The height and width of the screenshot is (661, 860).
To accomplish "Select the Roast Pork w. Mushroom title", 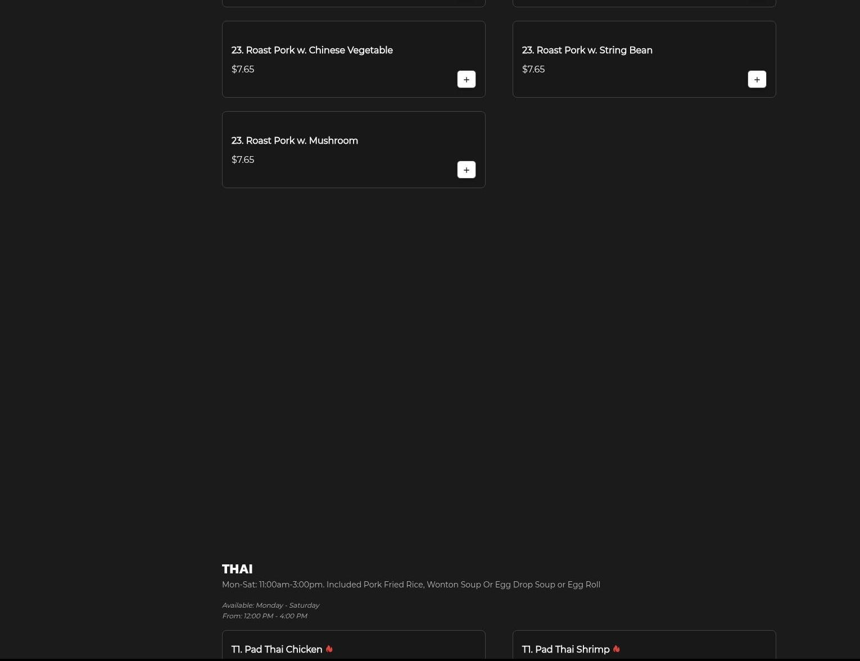I will tap(295, 141).
